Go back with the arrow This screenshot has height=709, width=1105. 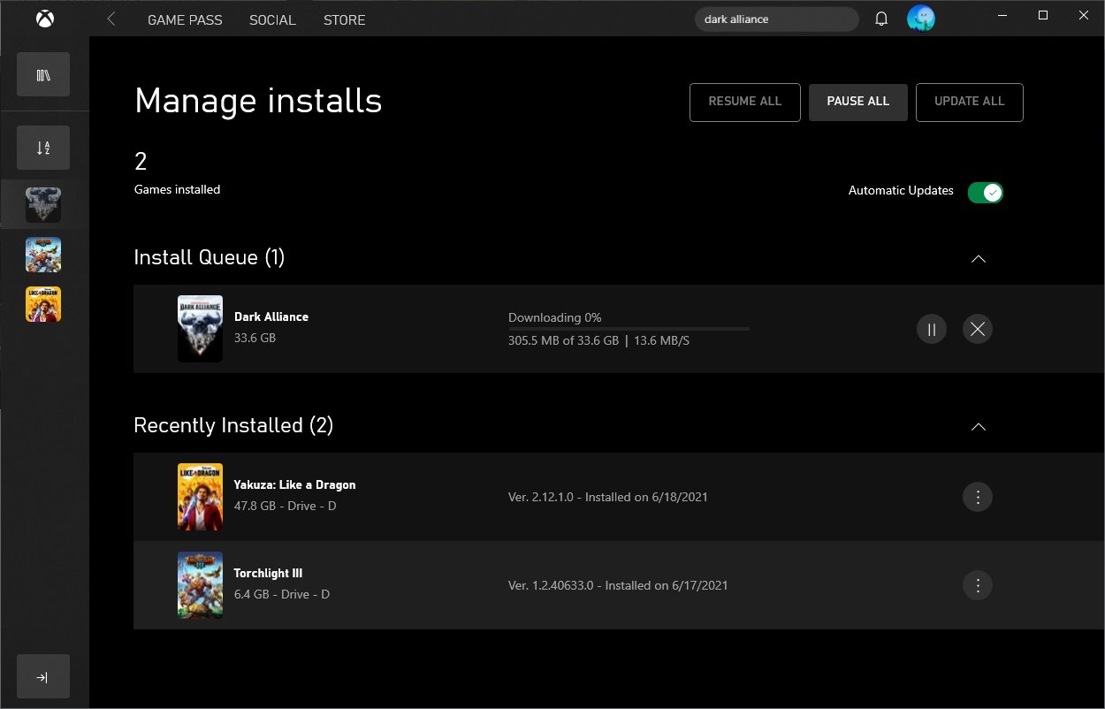pyautogui.click(x=111, y=19)
